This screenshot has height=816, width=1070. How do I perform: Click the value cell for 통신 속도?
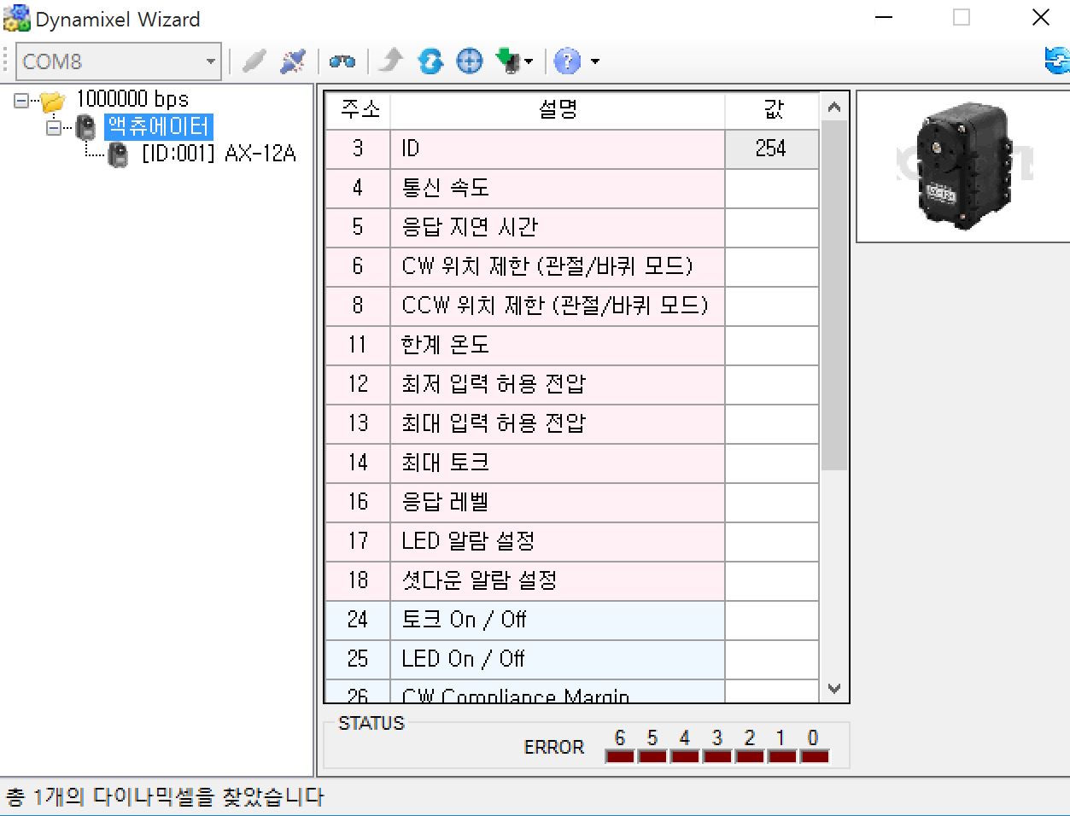772,188
